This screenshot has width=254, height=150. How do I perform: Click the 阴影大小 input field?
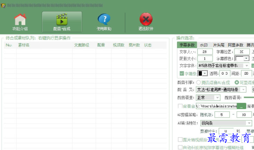click(205, 59)
